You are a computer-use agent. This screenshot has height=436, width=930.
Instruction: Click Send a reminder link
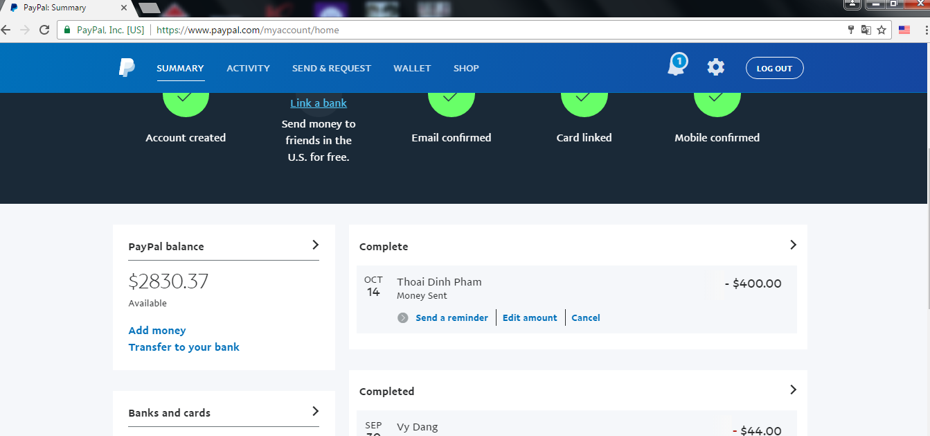pyautogui.click(x=451, y=317)
